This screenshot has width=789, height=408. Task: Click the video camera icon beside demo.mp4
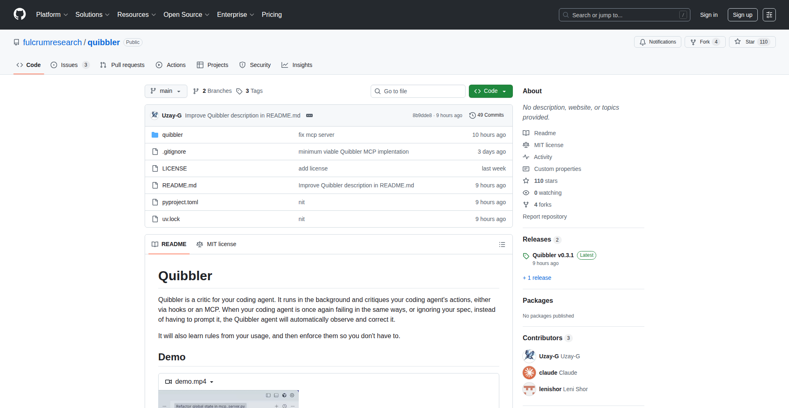click(168, 381)
